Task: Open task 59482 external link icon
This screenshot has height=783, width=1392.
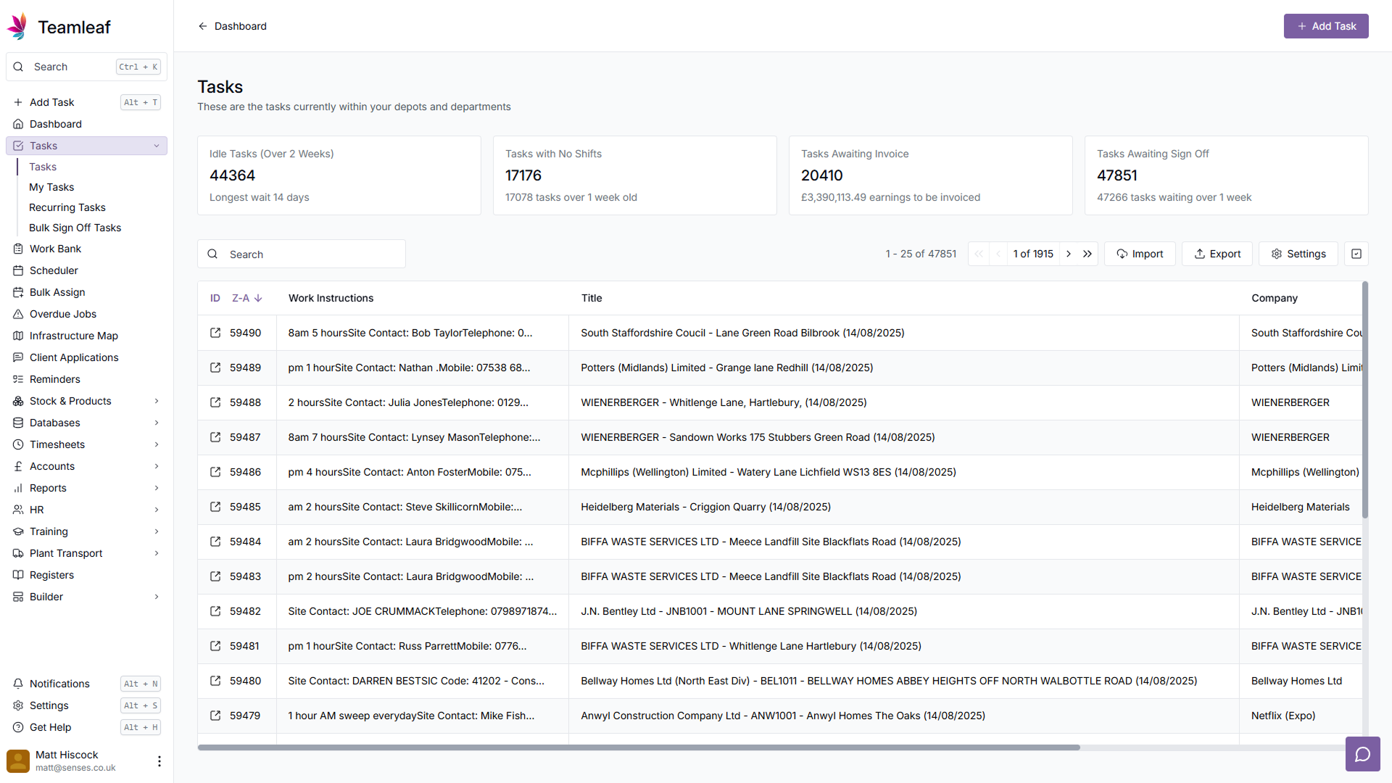Action: tap(215, 611)
